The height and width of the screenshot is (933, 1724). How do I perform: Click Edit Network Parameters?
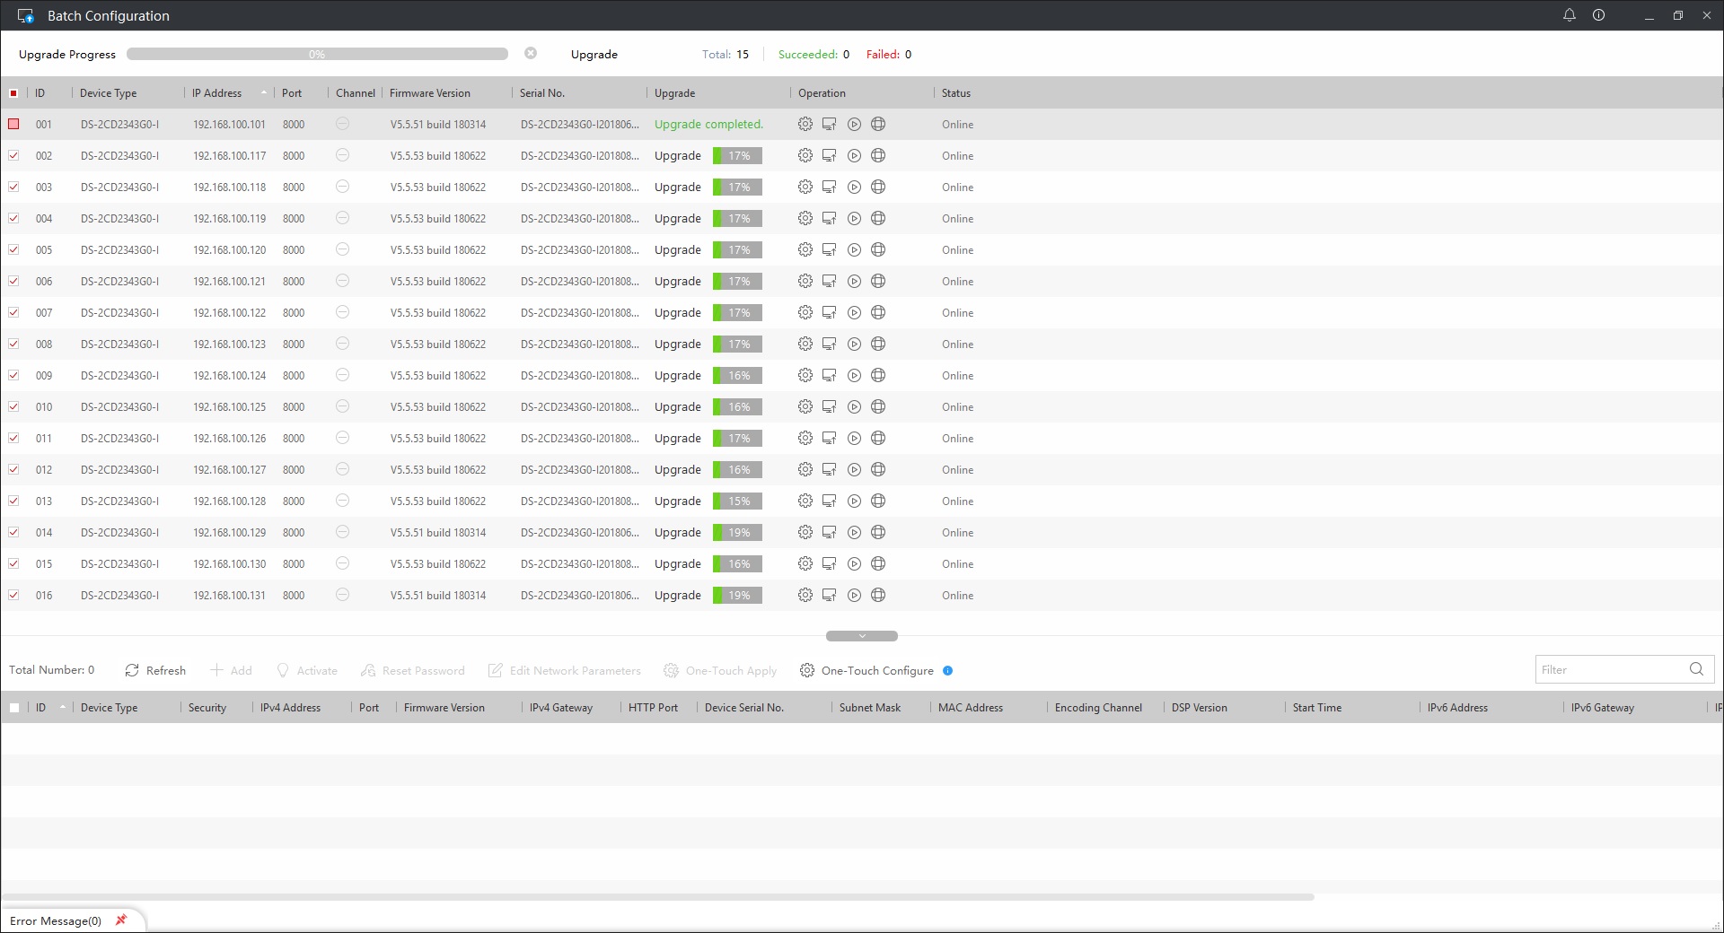tap(565, 670)
